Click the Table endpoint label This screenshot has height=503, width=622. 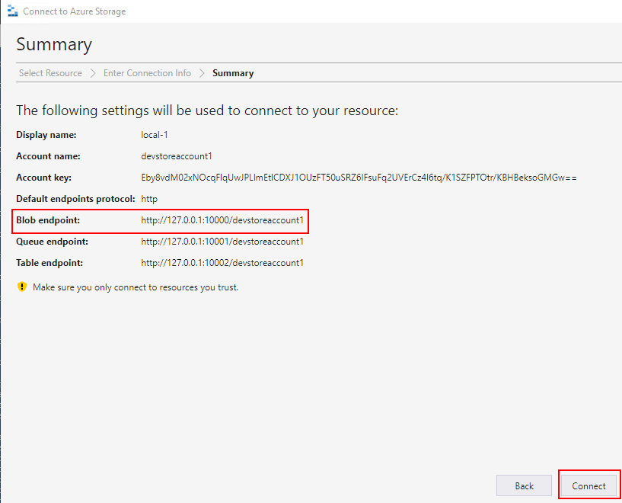[x=49, y=263]
